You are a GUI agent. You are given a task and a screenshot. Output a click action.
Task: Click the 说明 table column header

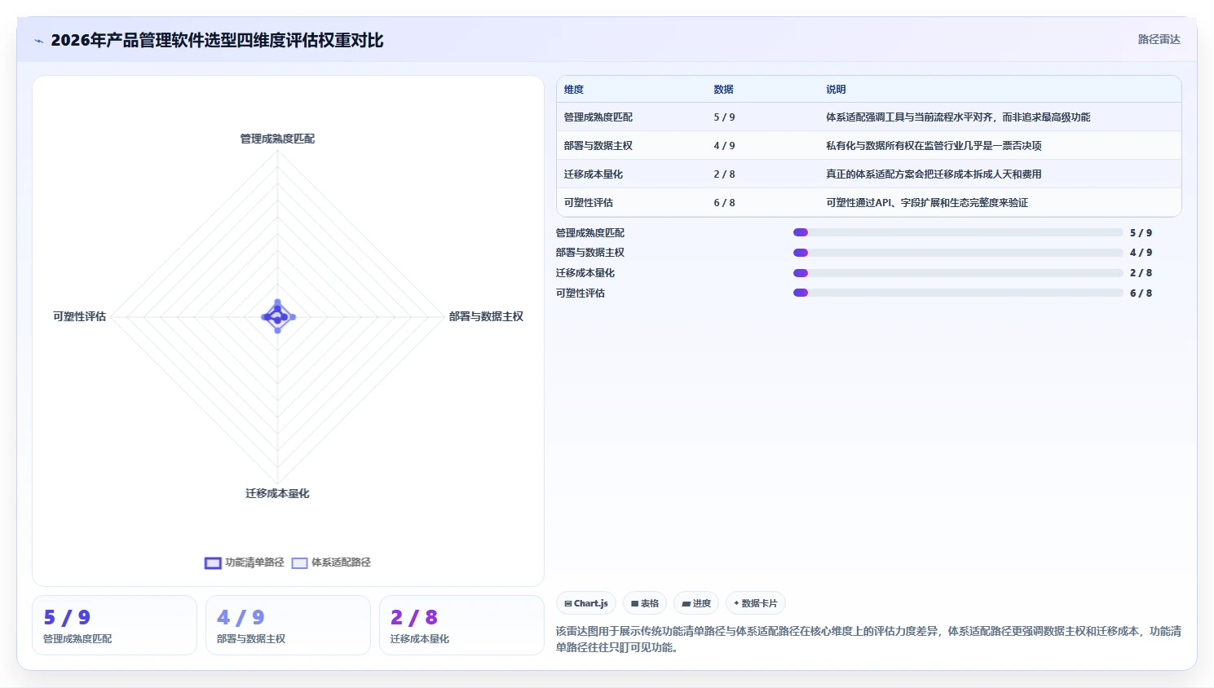pyautogui.click(x=836, y=90)
